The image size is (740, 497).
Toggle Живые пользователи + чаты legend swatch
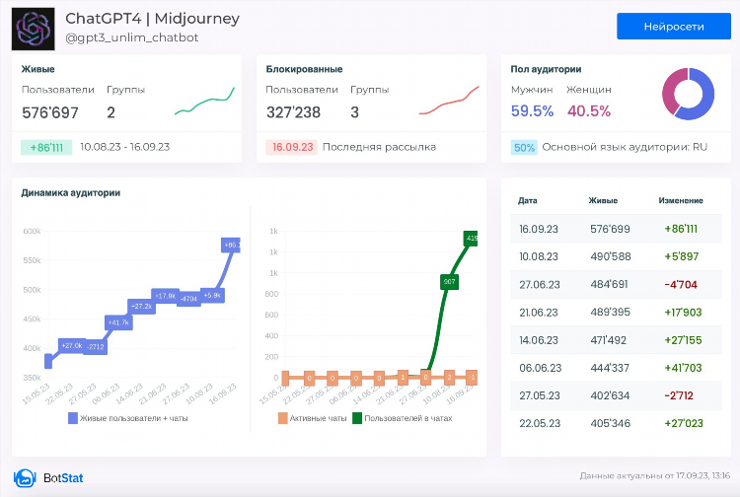pyautogui.click(x=73, y=418)
